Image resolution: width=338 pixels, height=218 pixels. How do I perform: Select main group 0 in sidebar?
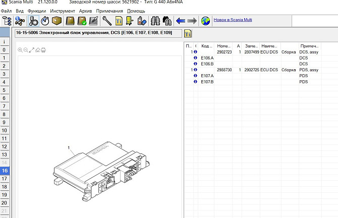pyautogui.click(x=5, y=50)
